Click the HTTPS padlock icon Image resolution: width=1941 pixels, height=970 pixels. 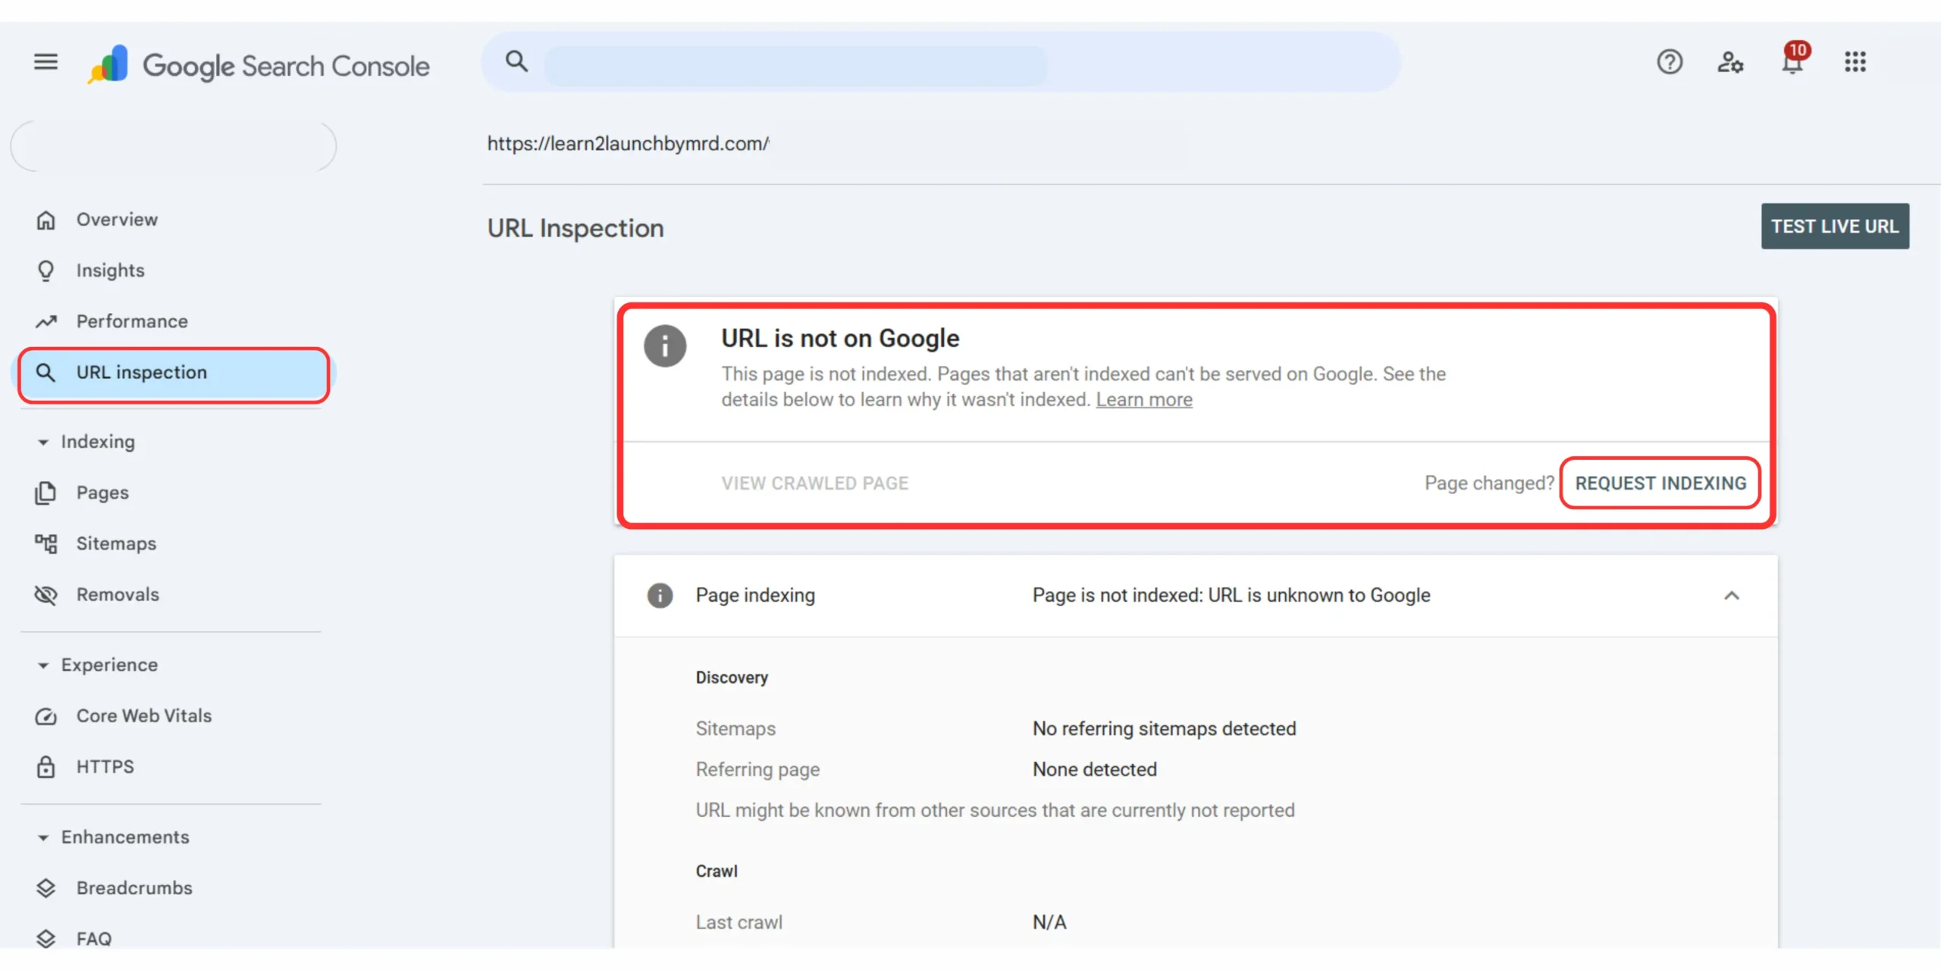point(45,767)
